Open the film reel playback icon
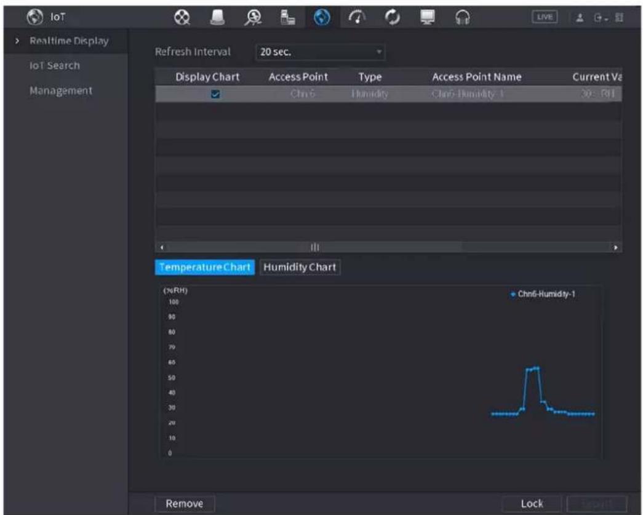This screenshot has width=643, height=515. click(x=182, y=17)
